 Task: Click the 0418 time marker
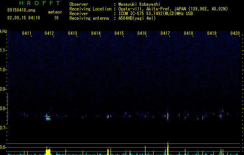tap(189, 33)
